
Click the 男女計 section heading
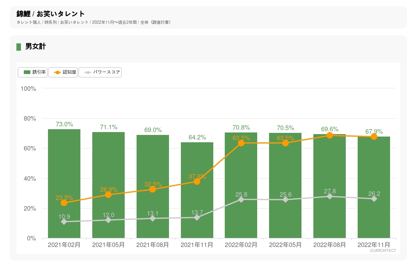[35, 47]
